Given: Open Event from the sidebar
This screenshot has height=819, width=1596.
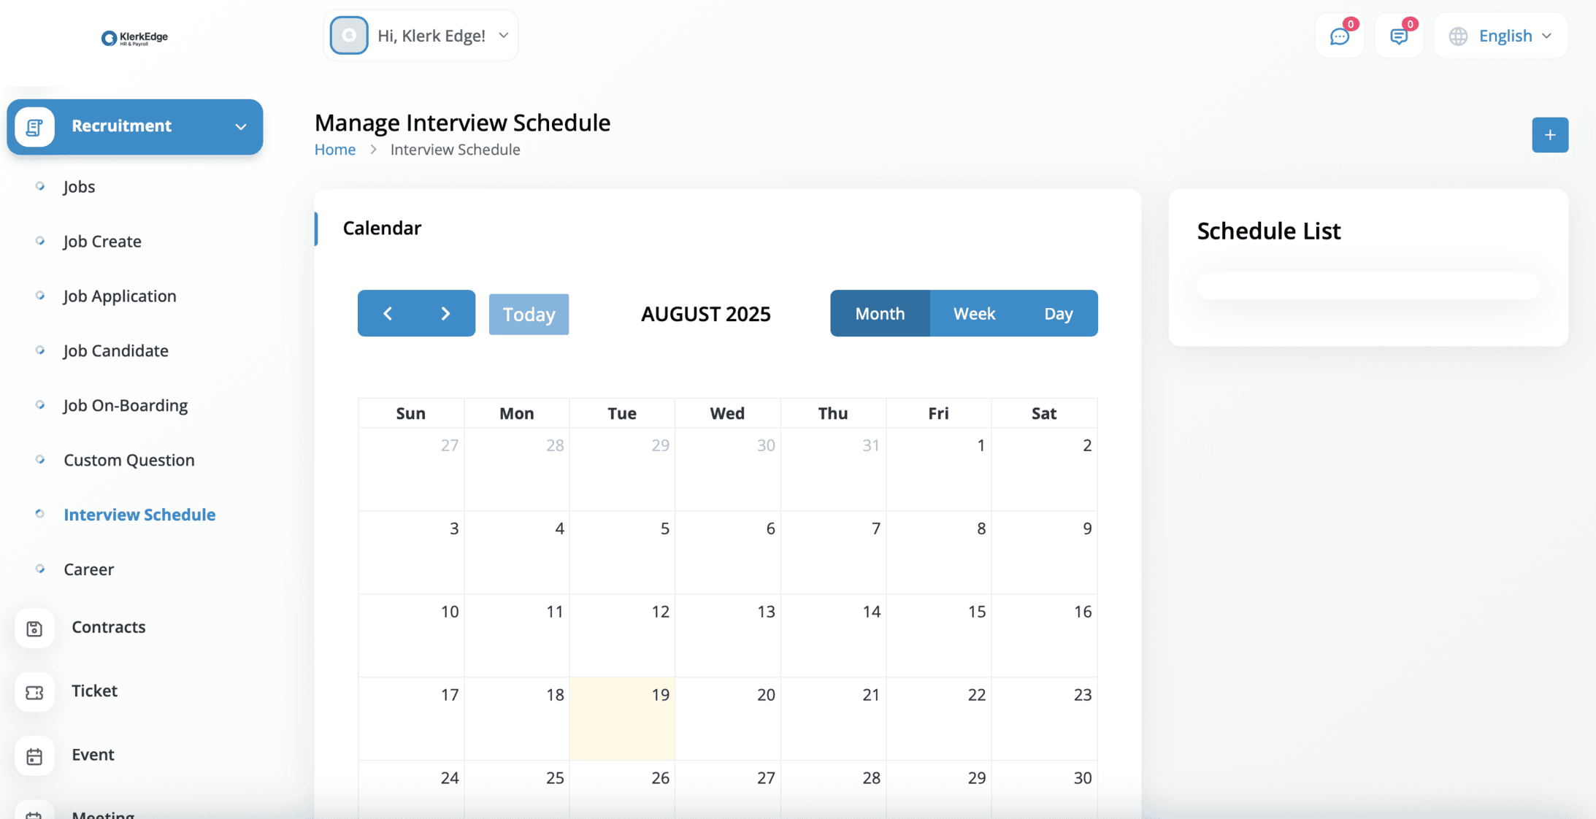Looking at the screenshot, I should pyautogui.click(x=93, y=754).
